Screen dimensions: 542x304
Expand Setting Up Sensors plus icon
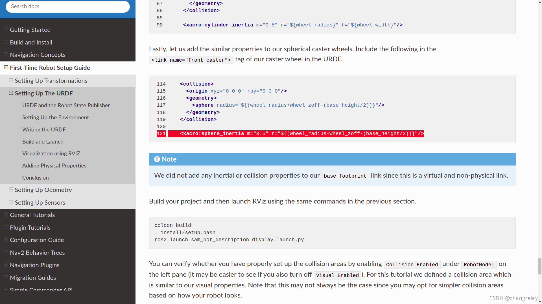click(11, 202)
